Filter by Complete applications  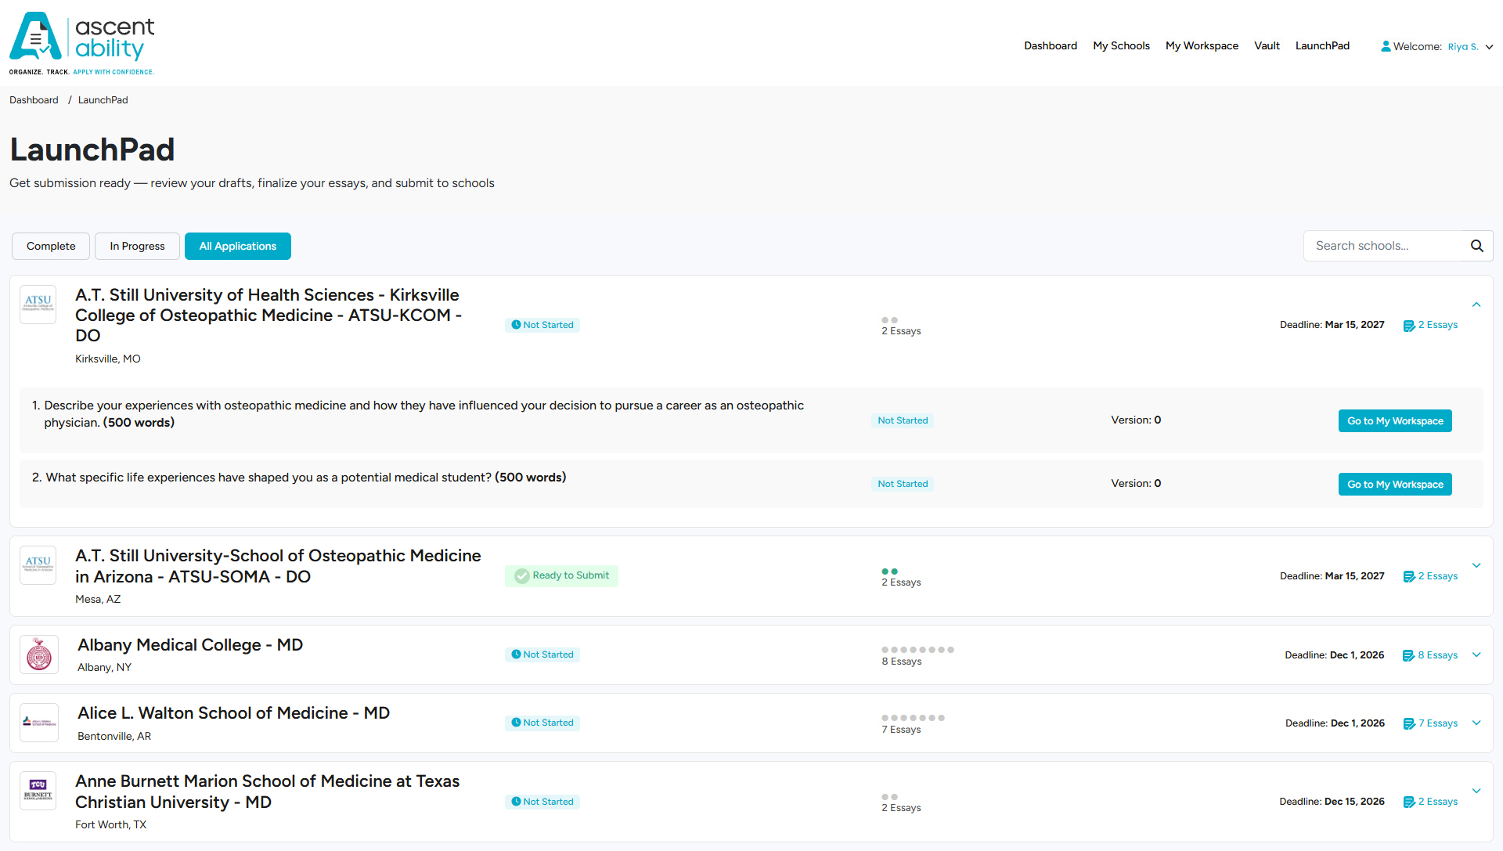51,246
